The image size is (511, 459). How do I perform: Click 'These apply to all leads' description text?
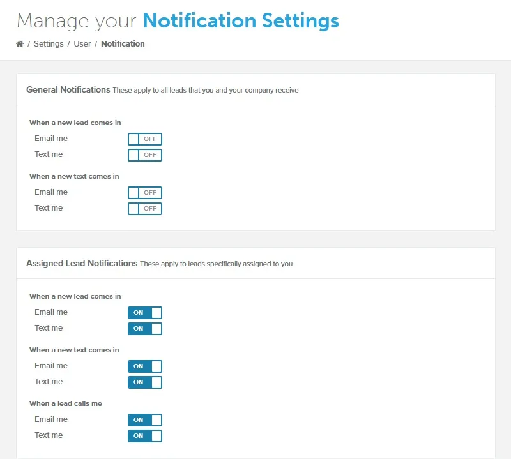(x=206, y=90)
